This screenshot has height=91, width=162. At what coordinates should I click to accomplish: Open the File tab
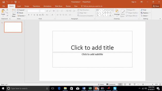[x=4, y=6]
